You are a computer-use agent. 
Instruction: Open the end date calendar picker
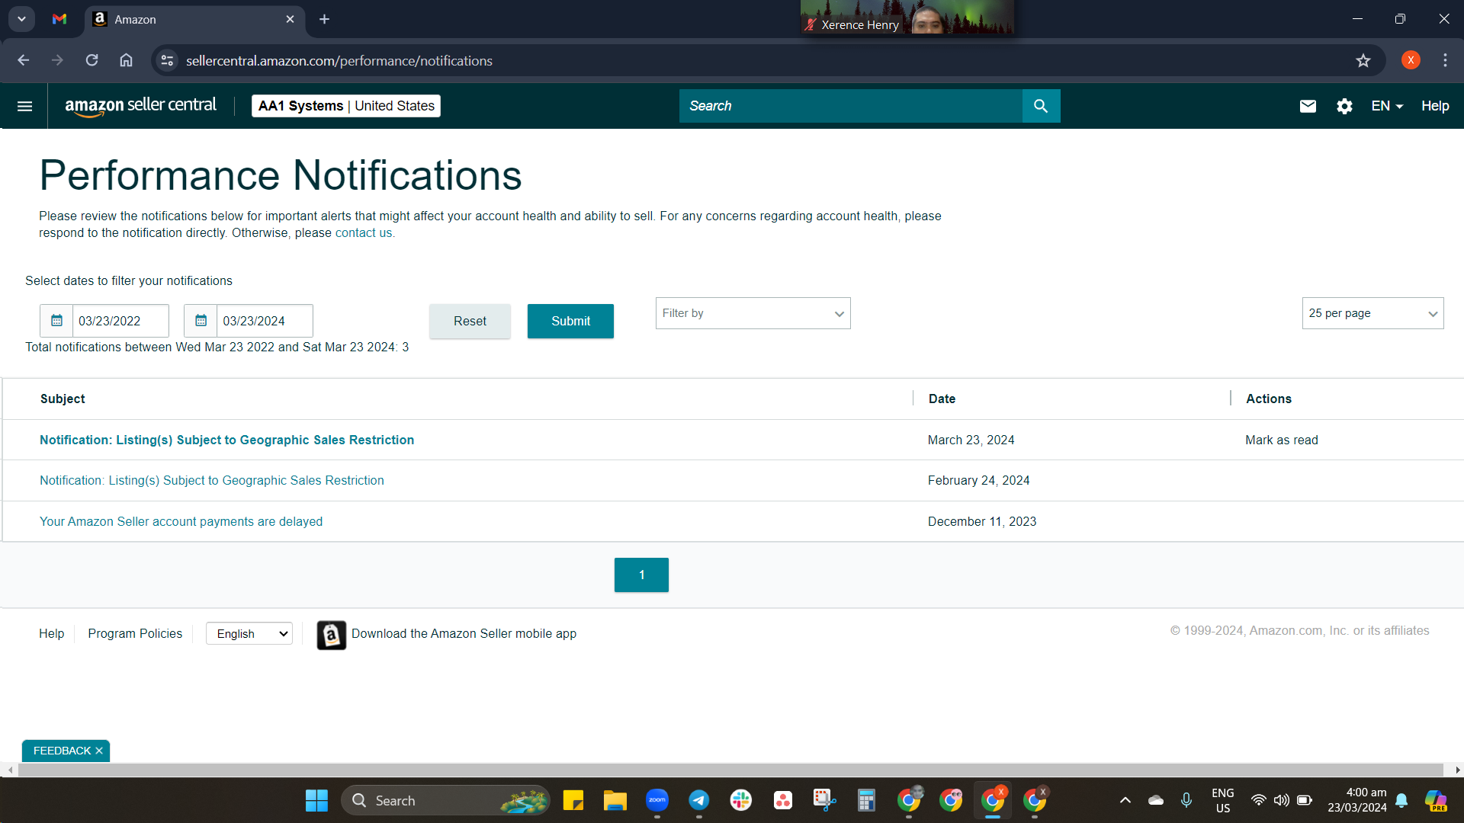201,321
